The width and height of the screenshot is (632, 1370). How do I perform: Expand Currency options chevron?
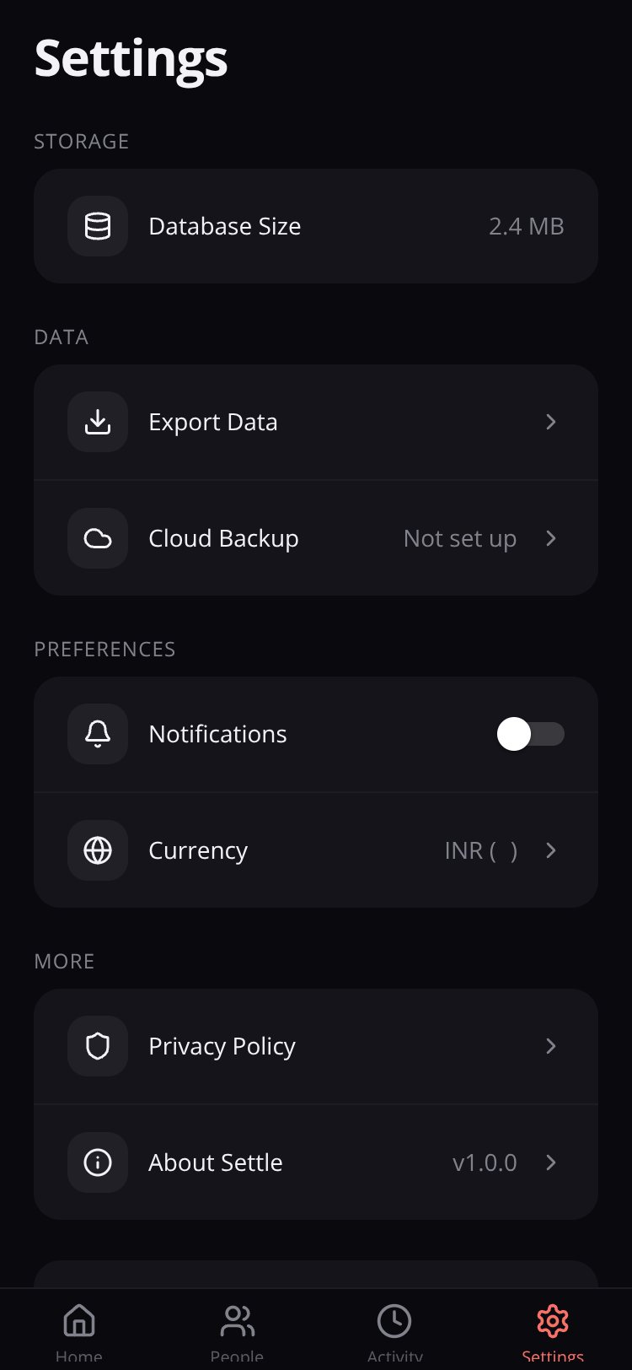(551, 850)
